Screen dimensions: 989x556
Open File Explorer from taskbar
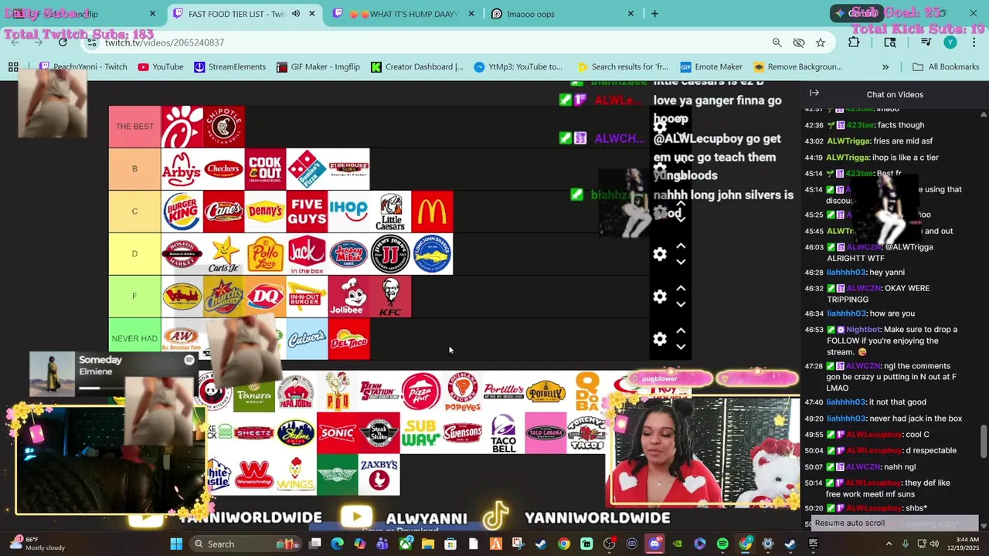tap(427, 544)
